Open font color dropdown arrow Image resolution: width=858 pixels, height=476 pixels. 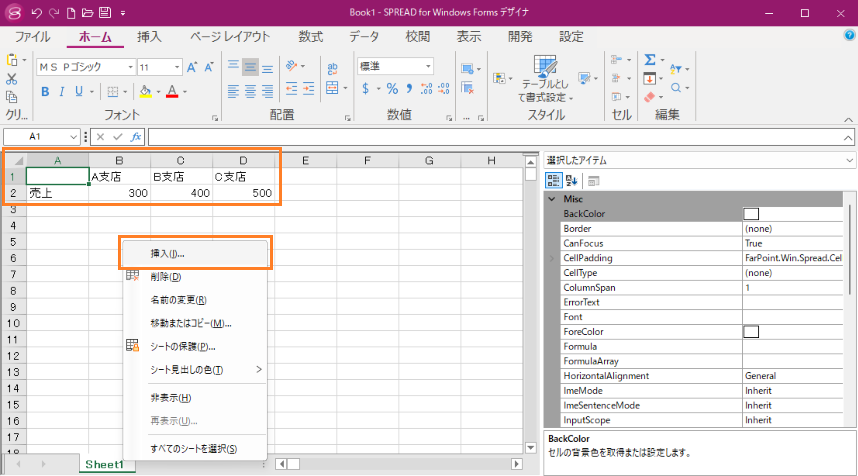185,91
